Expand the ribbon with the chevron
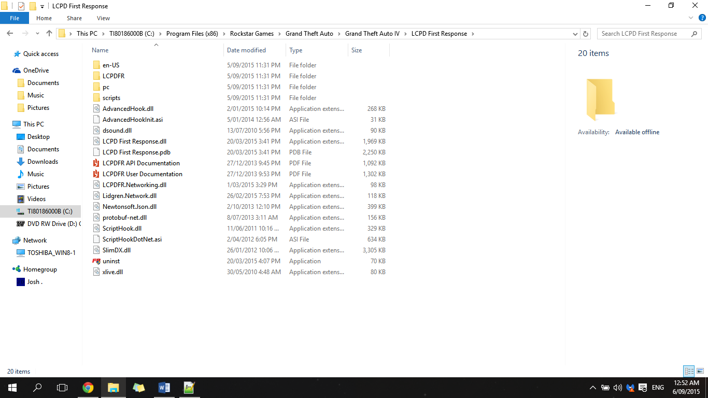The width and height of the screenshot is (708, 398). pyautogui.click(x=691, y=18)
